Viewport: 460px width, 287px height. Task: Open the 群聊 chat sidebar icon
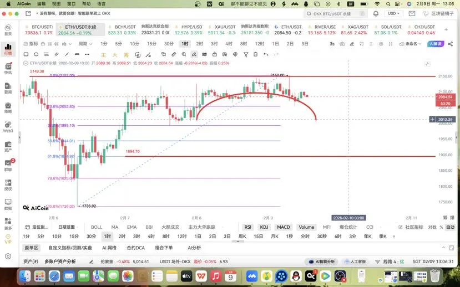[x=8, y=166]
